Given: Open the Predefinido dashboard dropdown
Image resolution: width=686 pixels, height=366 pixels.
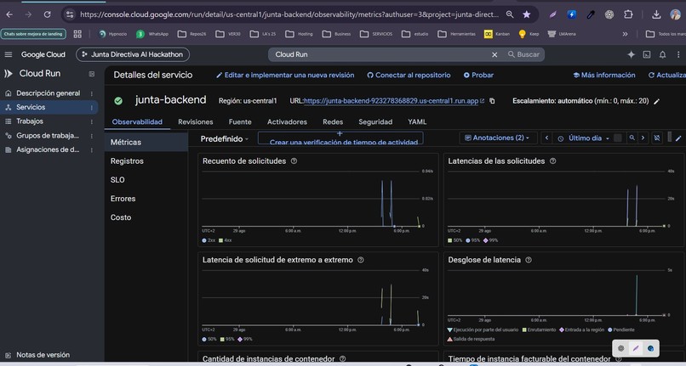Looking at the screenshot, I should click(x=225, y=139).
